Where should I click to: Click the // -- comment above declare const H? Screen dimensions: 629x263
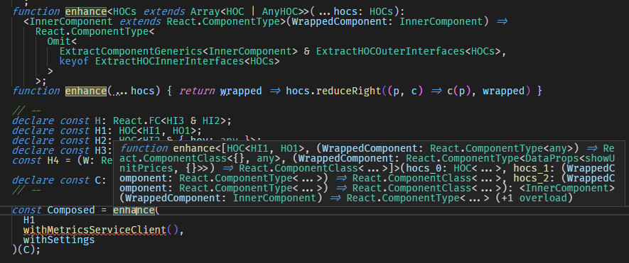(26, 111)
